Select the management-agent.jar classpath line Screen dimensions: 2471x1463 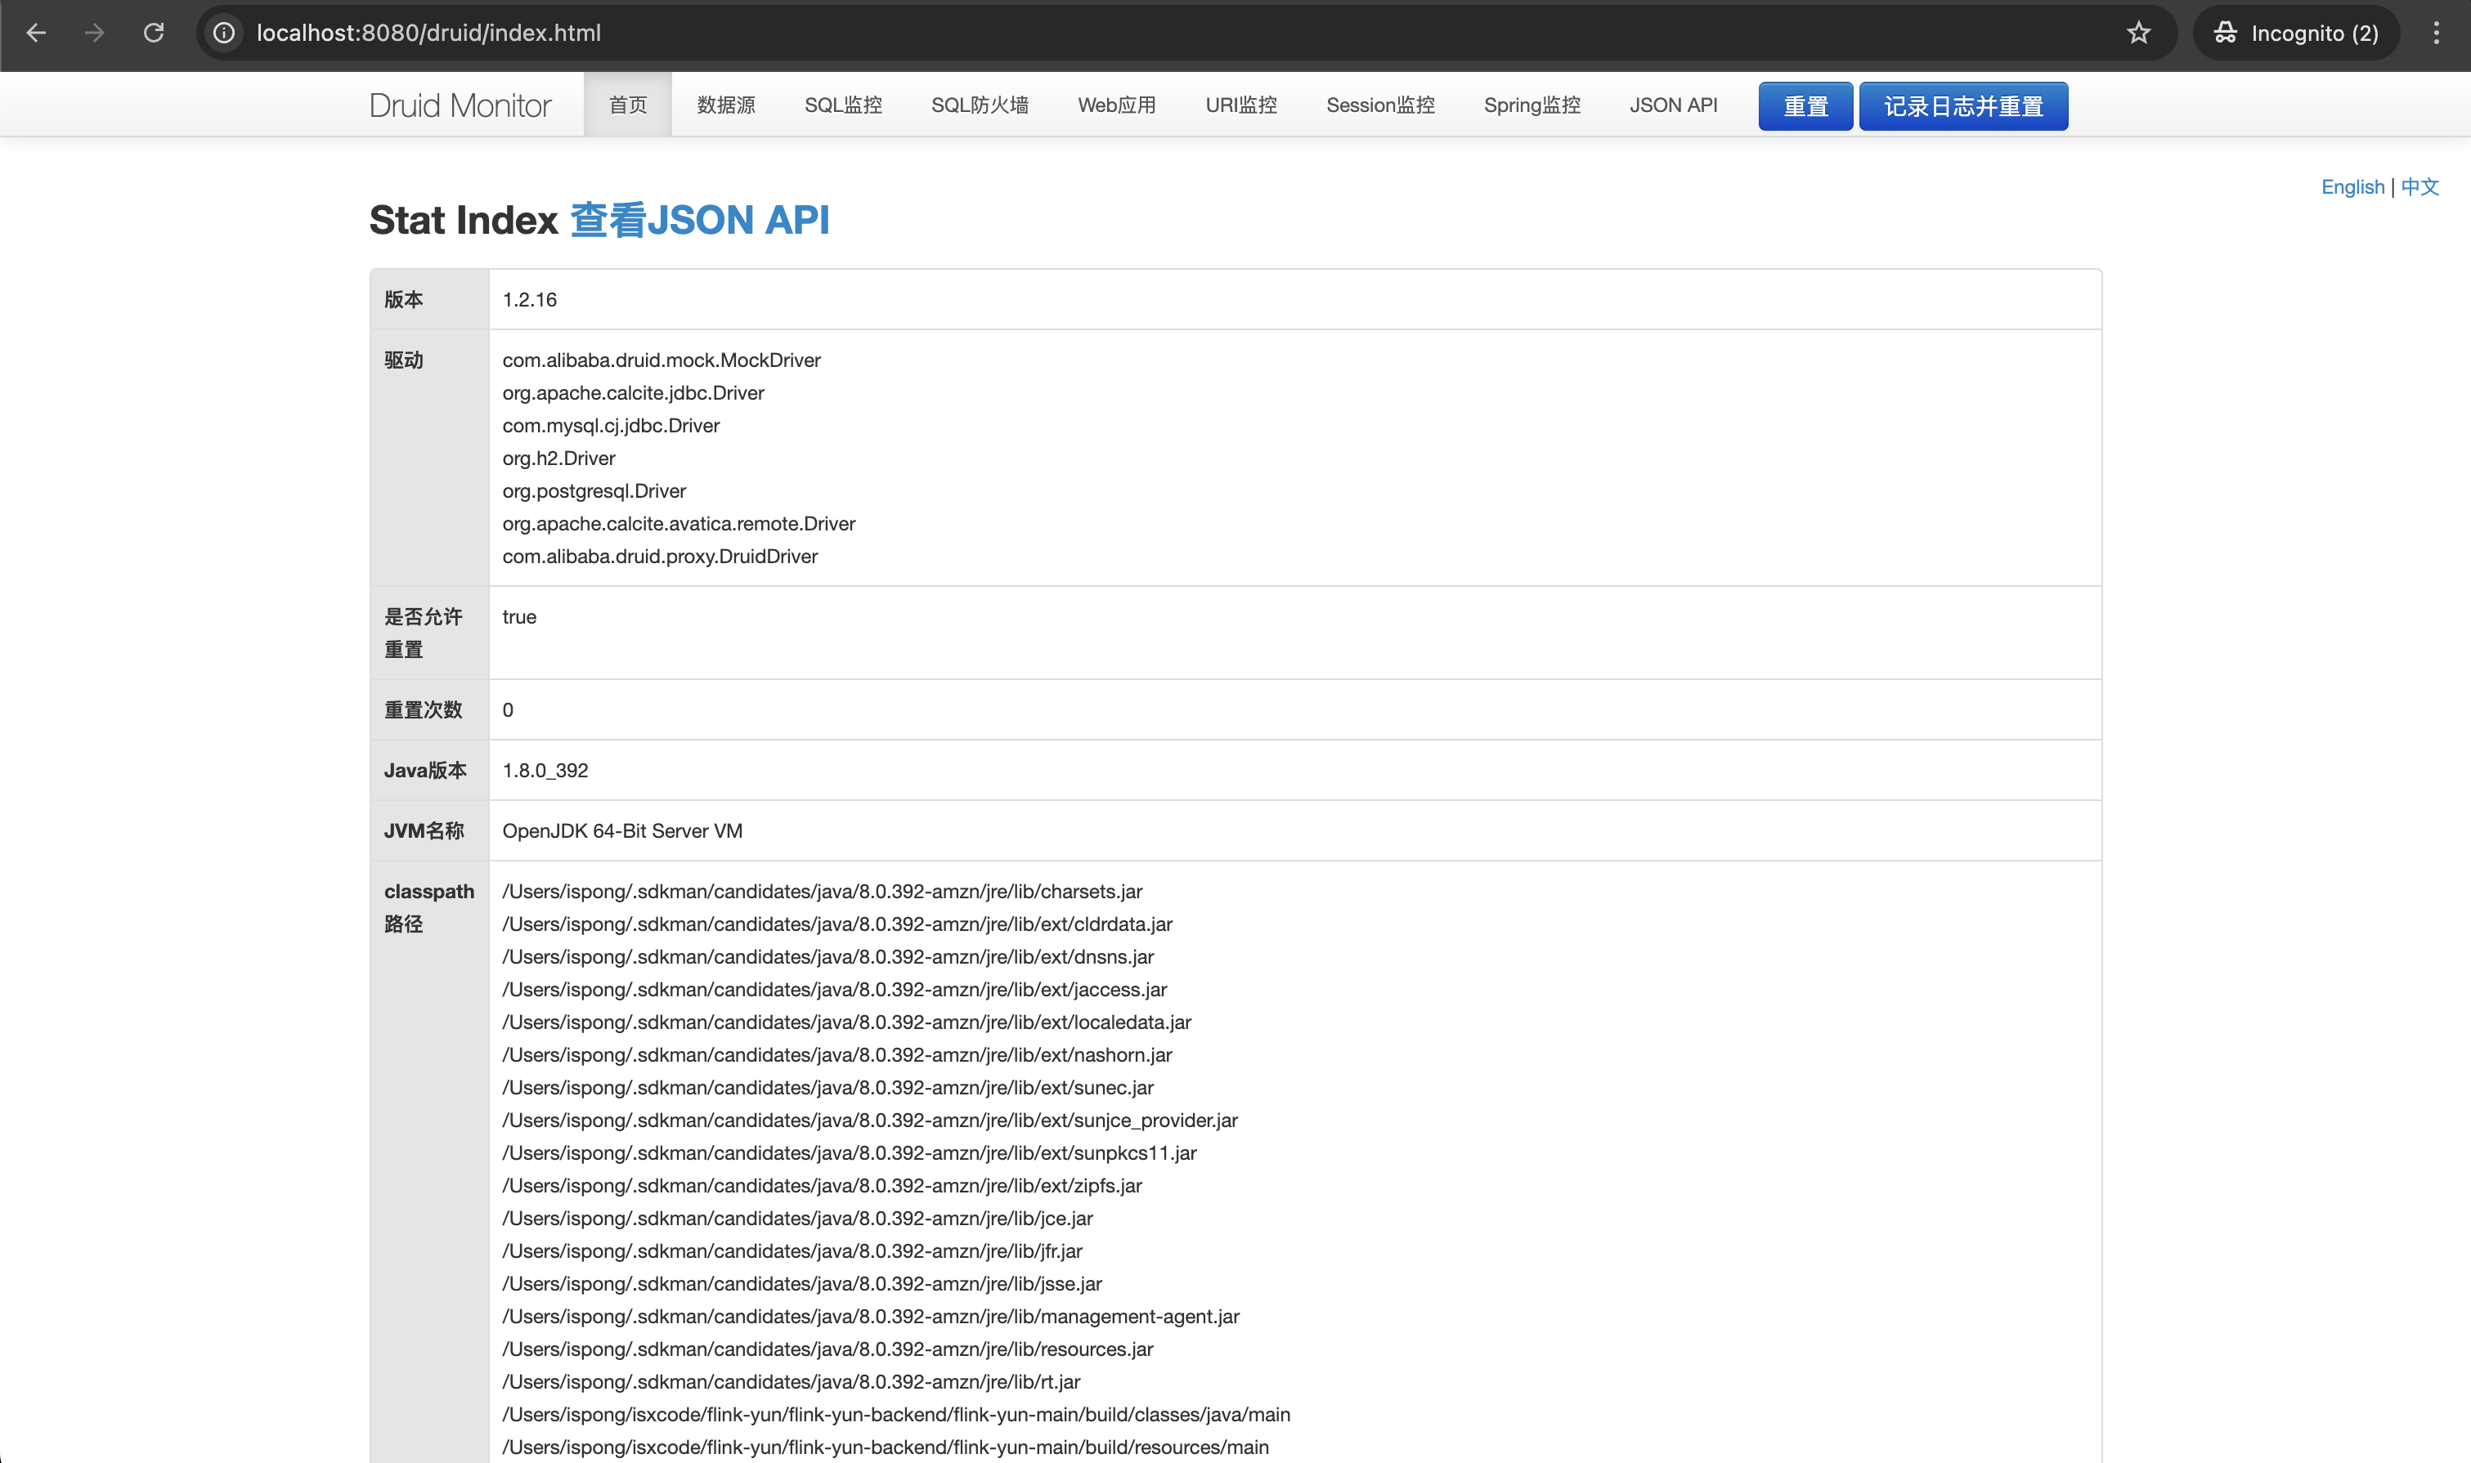871,1316
